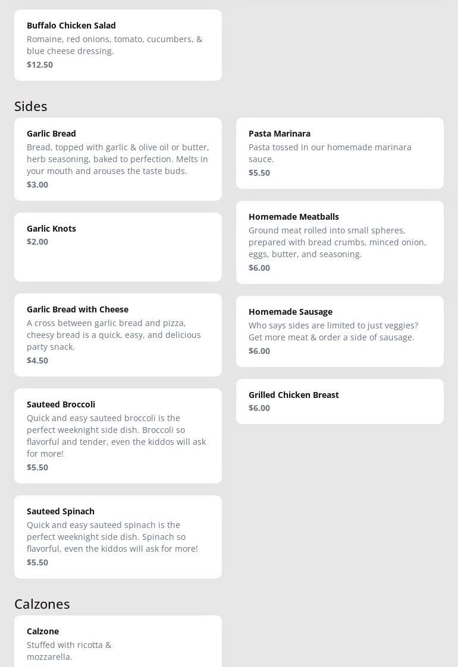The height and width of the screenshot is (667, 458).
Task: Click the $4.50 price of cheesy garlic bread
Action: click(x=37, y=361)
